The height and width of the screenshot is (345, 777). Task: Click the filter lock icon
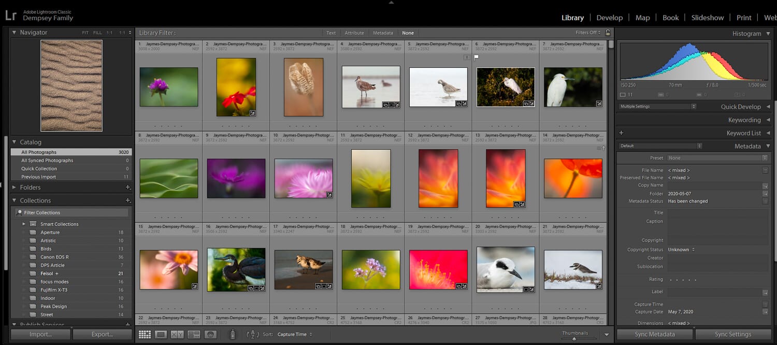pyautogui.click(x=608, y=33)
